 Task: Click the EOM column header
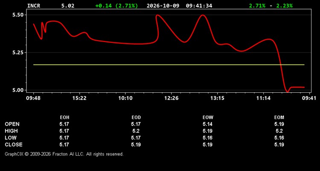click(x=279, y=118)
